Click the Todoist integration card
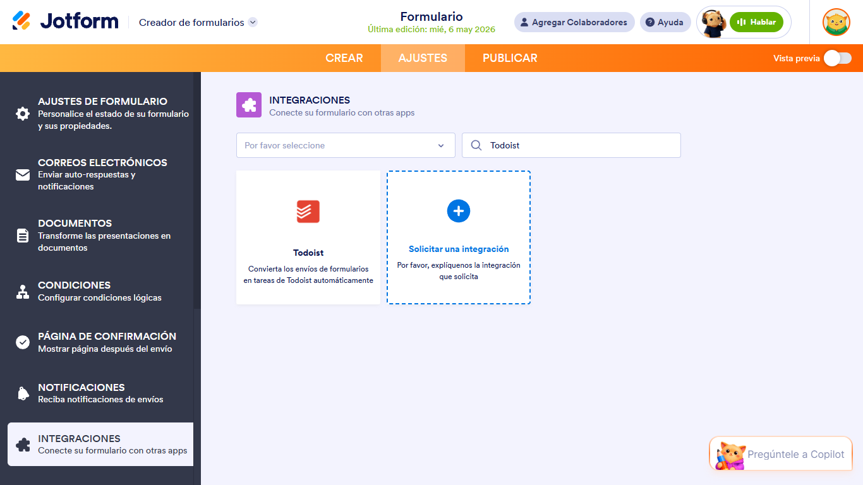863x485 pixels. tap(308, 237)
